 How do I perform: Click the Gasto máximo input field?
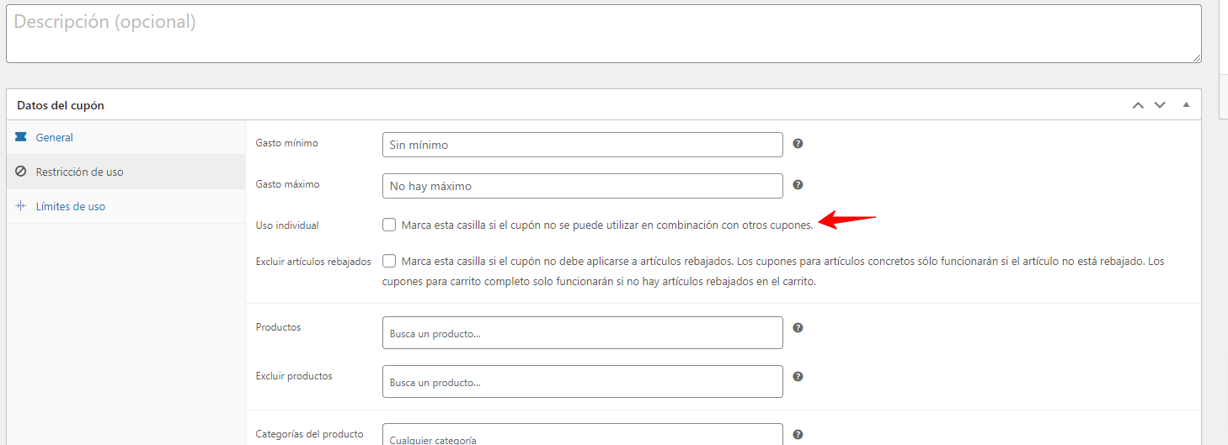pyautogui.click(x=583, y=186)
